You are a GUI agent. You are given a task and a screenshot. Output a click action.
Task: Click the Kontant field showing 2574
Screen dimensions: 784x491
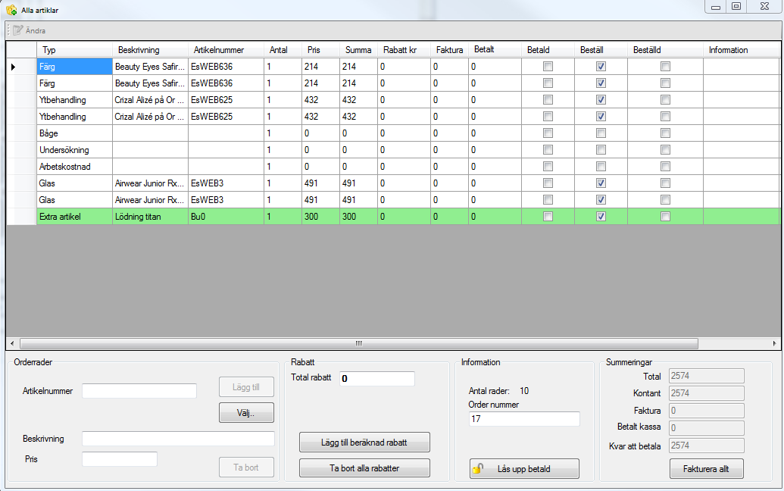(707, 393)
